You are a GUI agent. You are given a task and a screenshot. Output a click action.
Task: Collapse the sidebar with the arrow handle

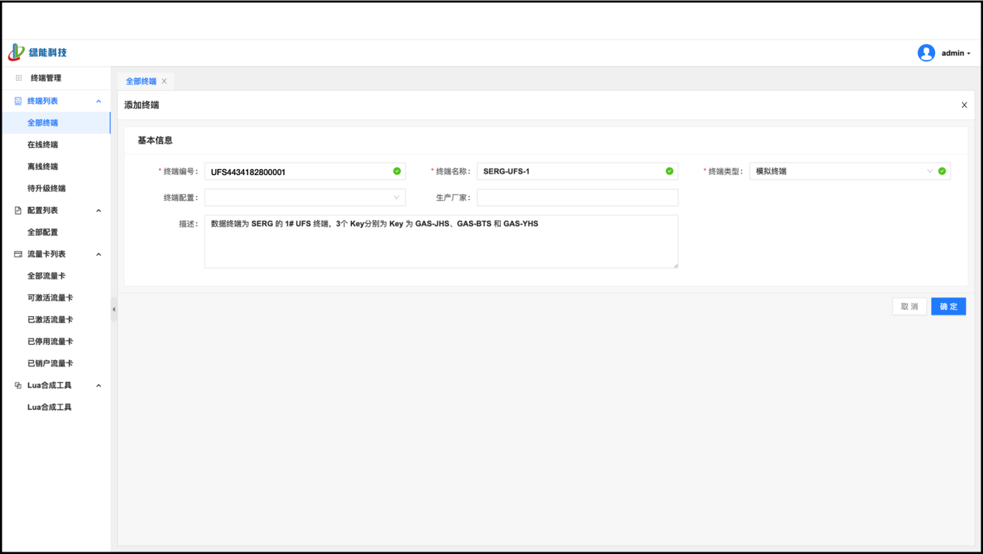click(x=114, y=309)
